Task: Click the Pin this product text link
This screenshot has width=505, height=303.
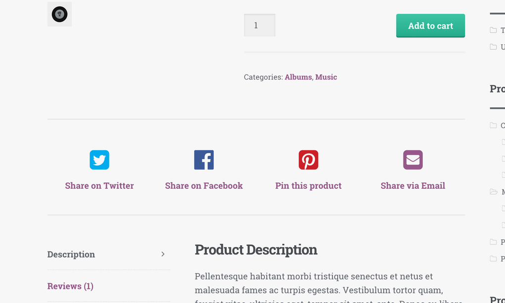Action: click(308, 185)
